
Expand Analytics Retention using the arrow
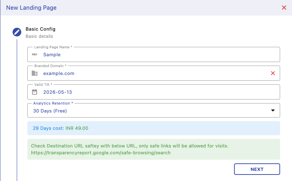(273, 111)
